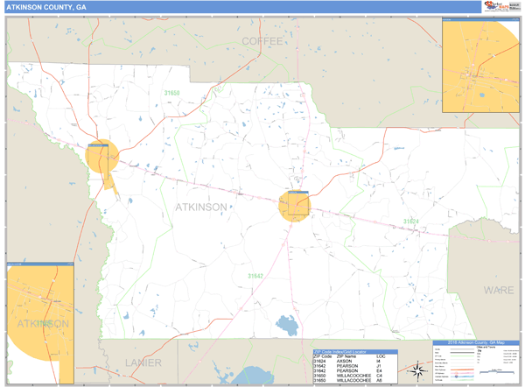Click the "WARE" county label

499,290
